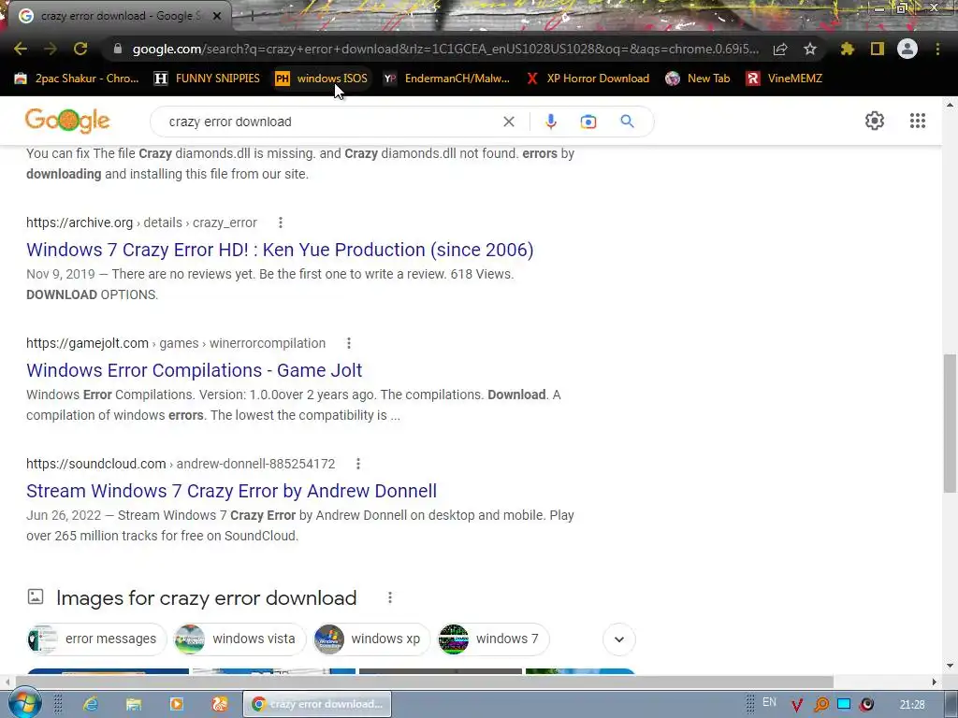Open the EndermanCH/Malw... bookmark
The height and width of the screenshot is (718, 958).
pyautogui.click(x=446, y=79)
